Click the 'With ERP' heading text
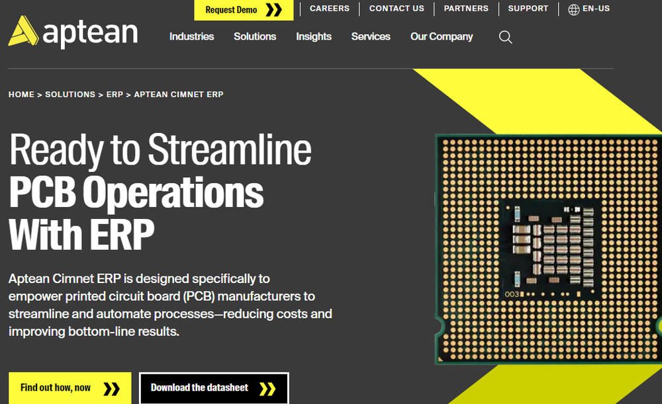 (x=81, y=235)
